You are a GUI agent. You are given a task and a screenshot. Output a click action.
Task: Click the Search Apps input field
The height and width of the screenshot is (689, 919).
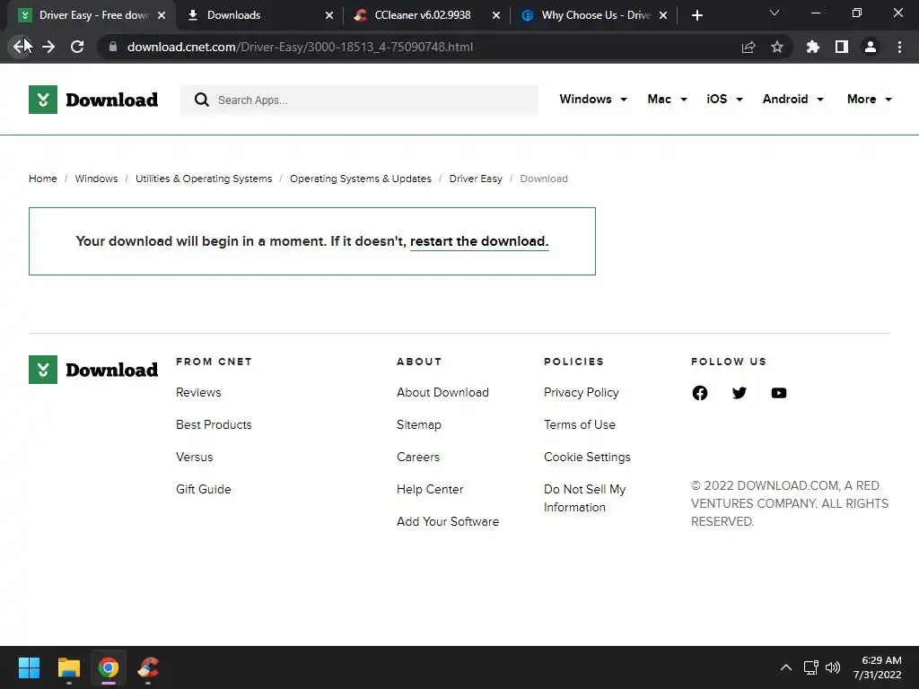click(x=359, y=100)
